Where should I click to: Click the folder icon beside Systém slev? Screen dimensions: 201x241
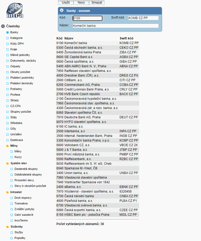[8, 163]
